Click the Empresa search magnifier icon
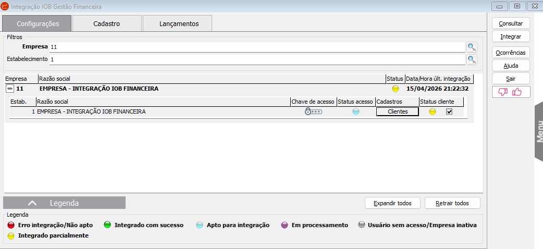Screen dimensions: 543x249 [471, 47]
